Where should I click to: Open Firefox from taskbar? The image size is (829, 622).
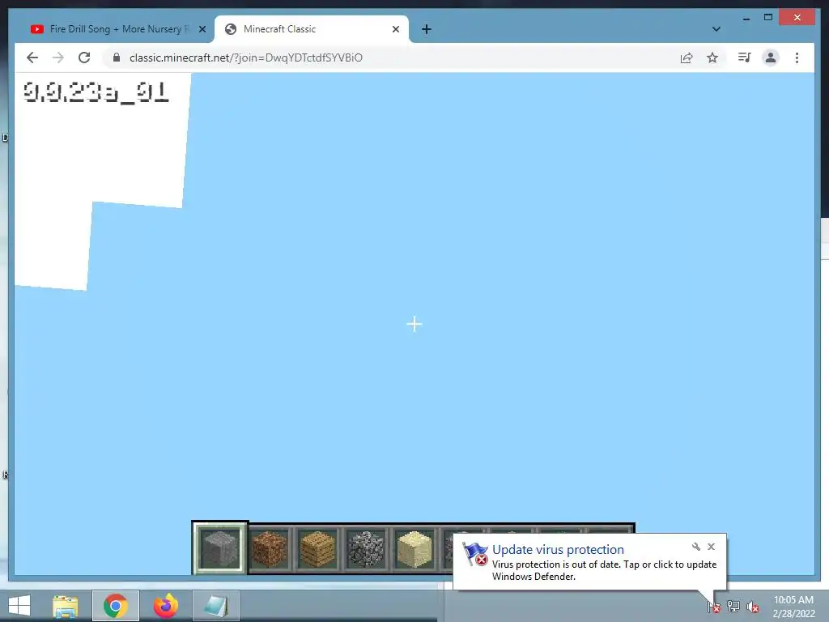(165, 606)
